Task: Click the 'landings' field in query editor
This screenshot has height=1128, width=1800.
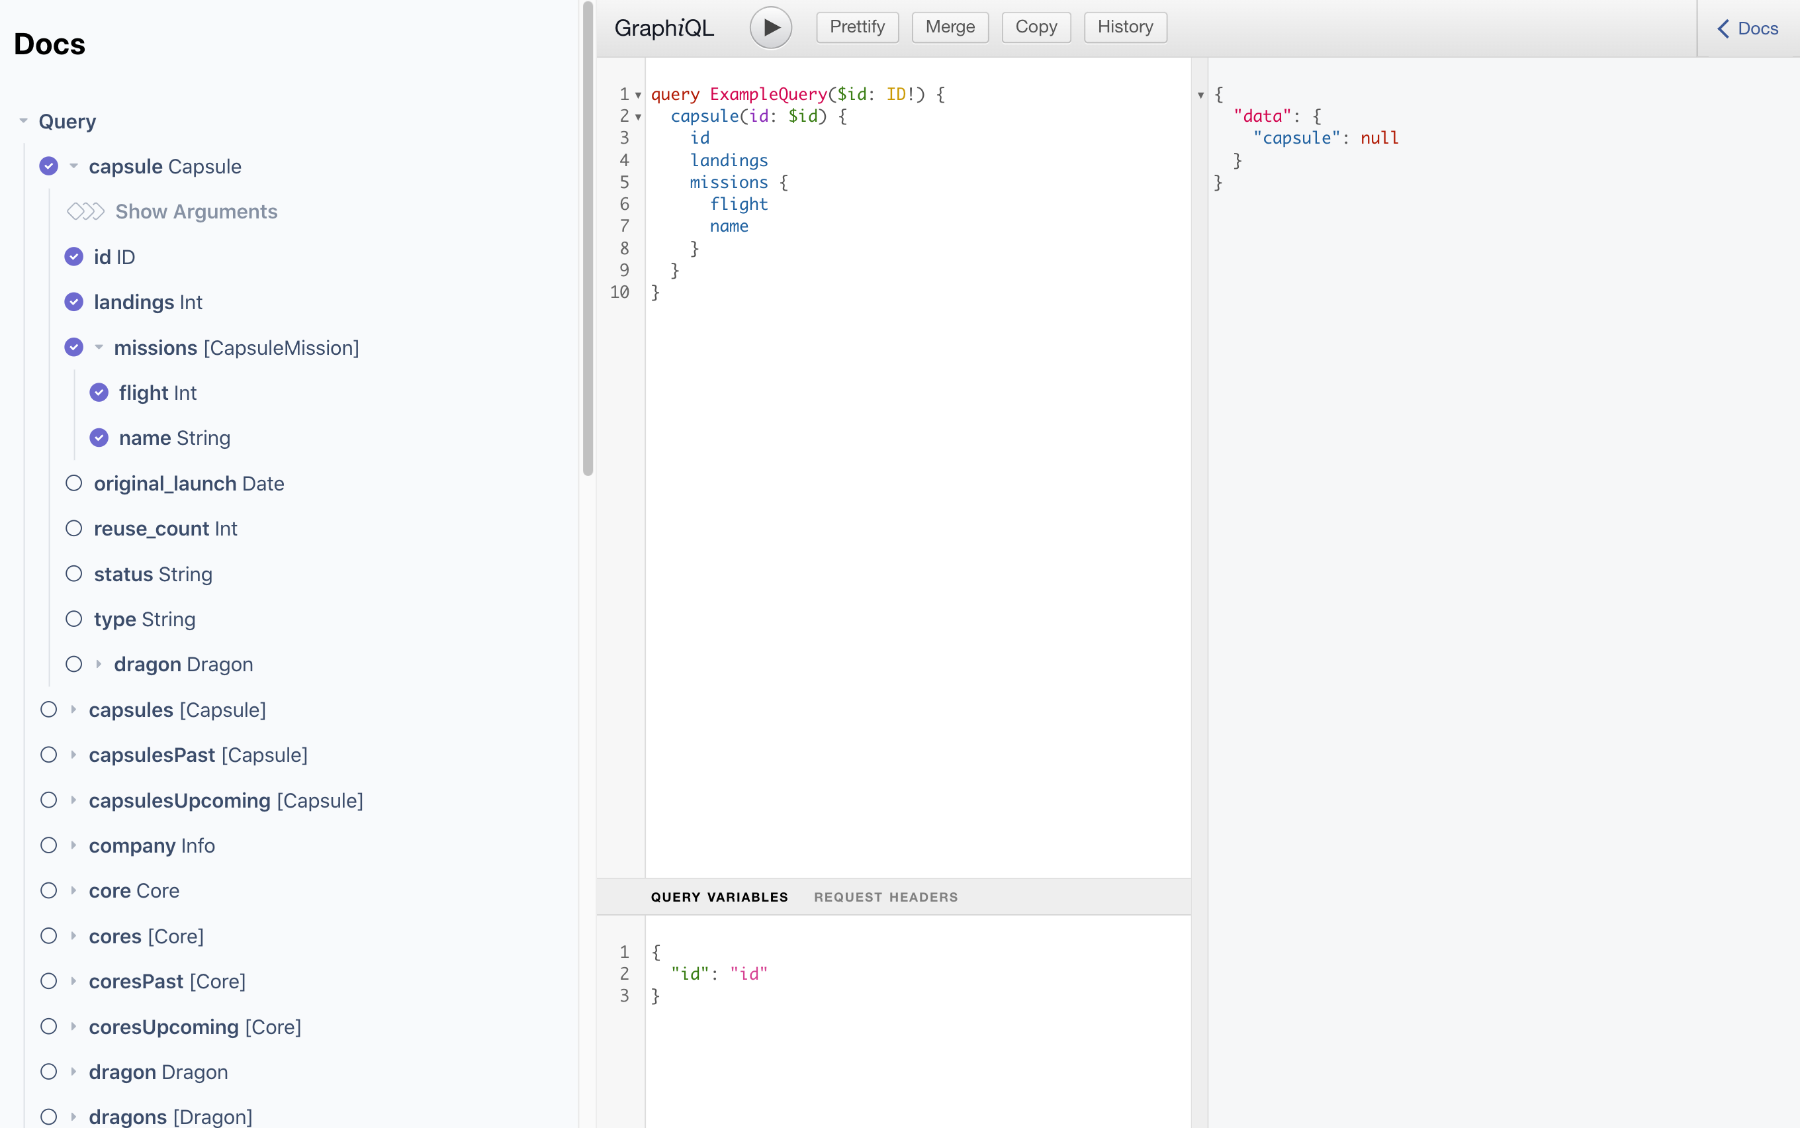Action: tap(729, 160)
